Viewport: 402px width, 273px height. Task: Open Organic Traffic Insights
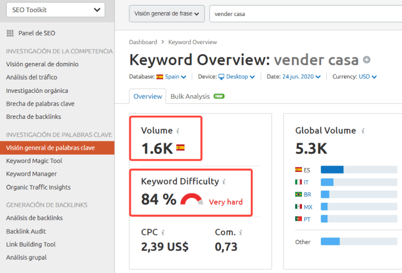(x=38, y=187)
